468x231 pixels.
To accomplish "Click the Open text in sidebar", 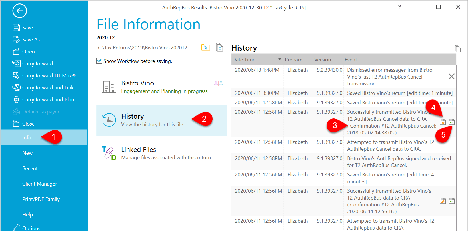I will click(x=29, y=52).
